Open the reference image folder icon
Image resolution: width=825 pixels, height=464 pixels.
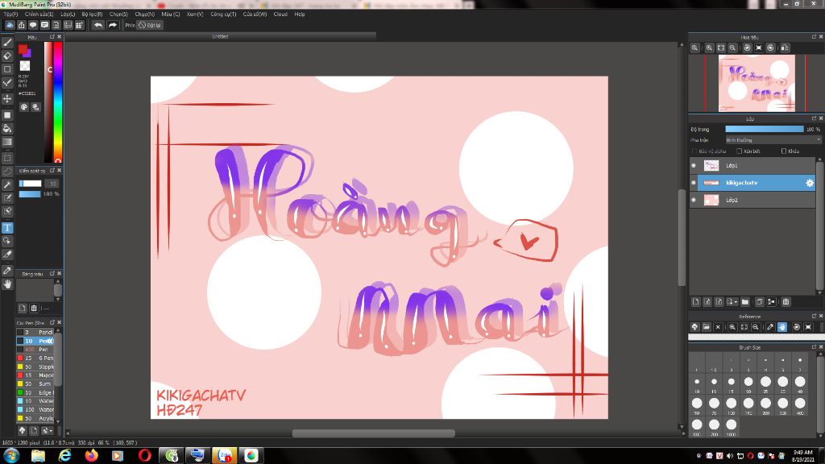(706, 327)
